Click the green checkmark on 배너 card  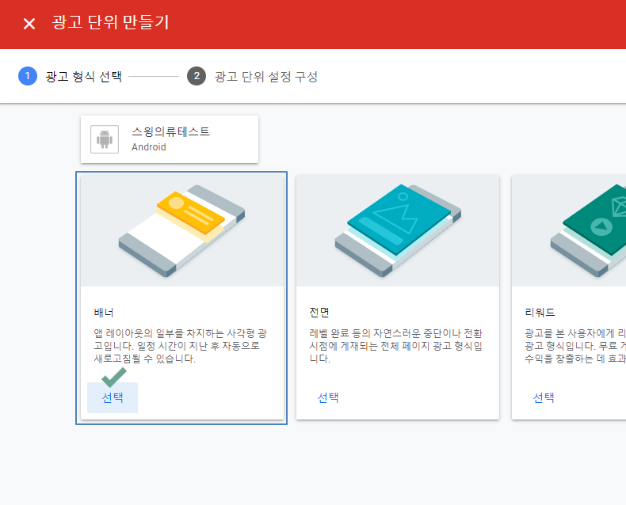point(114,377)
